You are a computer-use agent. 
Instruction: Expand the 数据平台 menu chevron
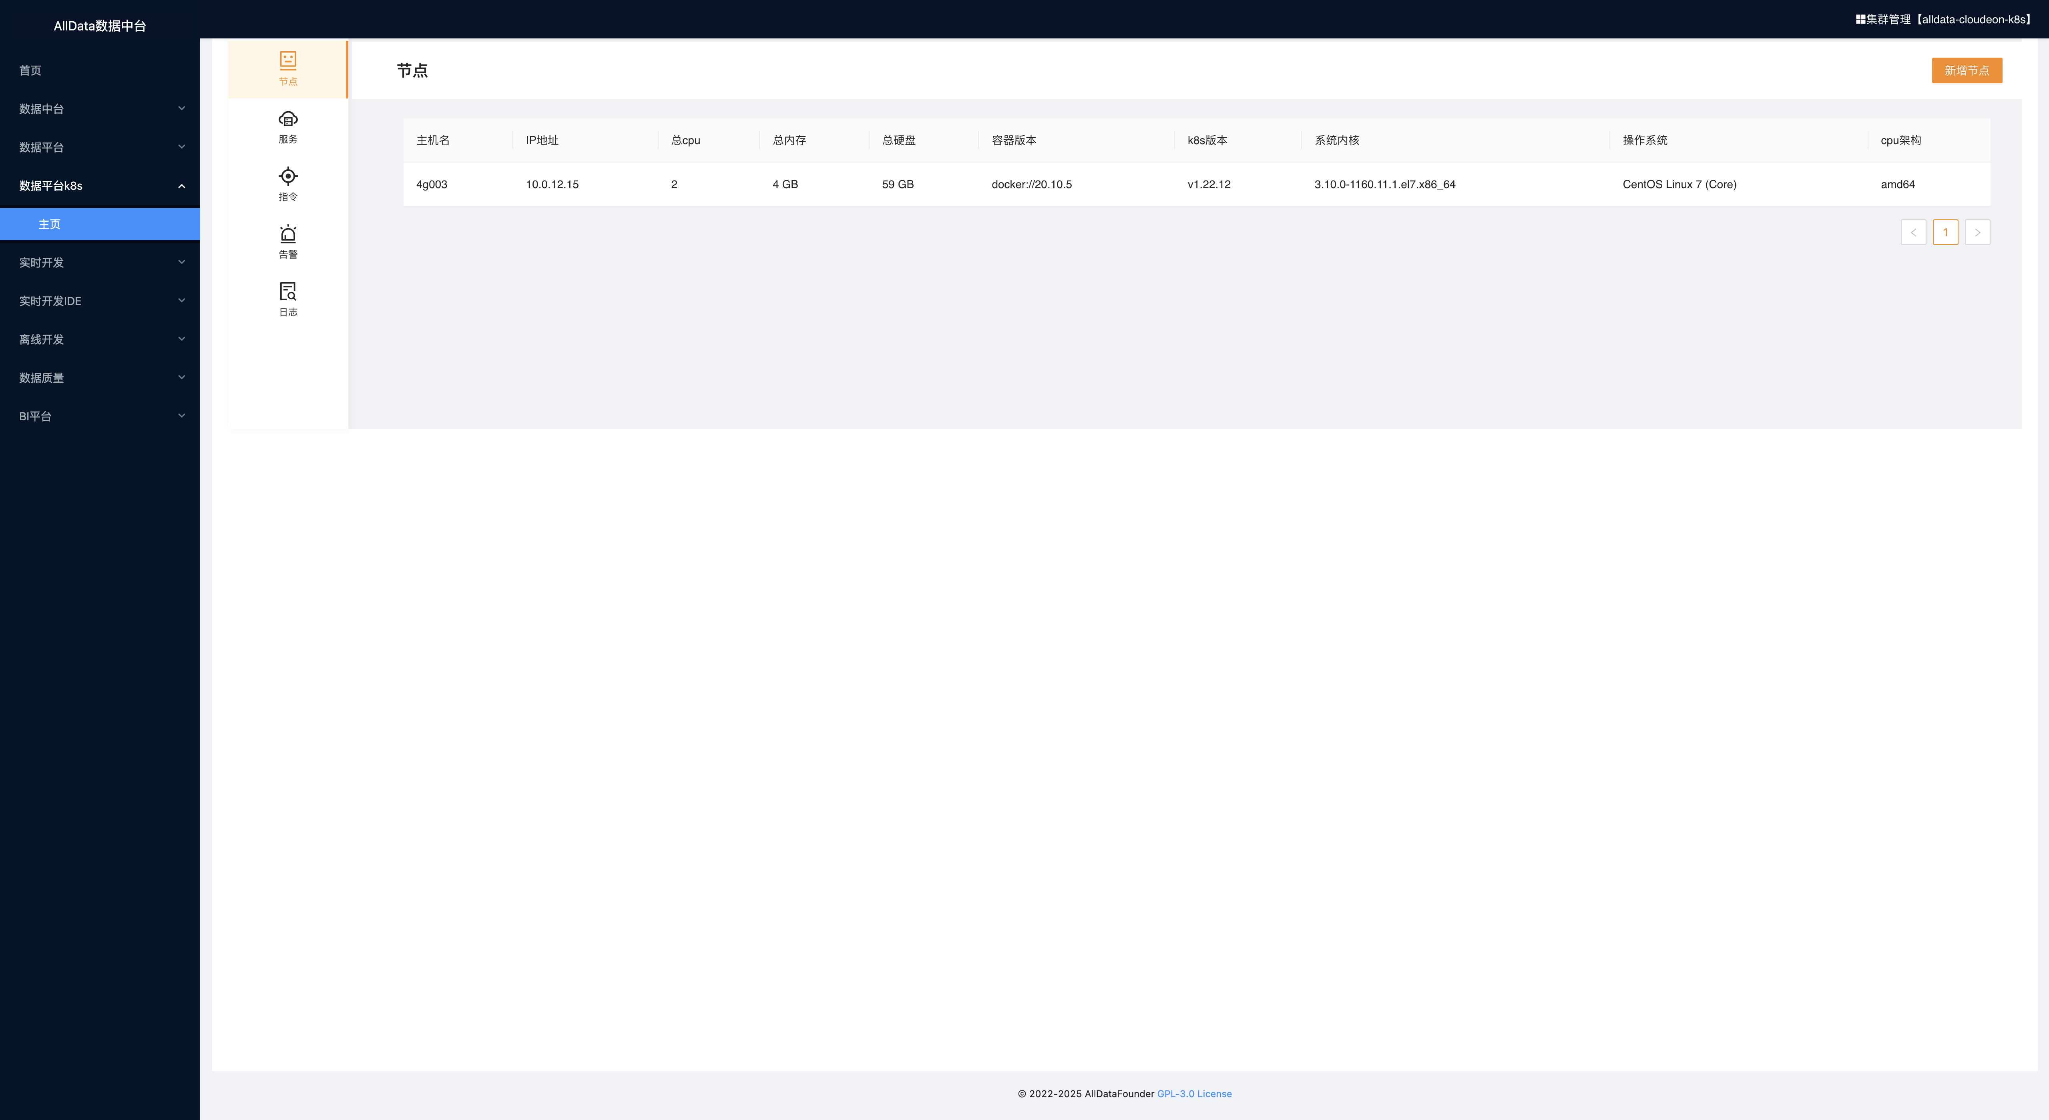click(181, 147)
